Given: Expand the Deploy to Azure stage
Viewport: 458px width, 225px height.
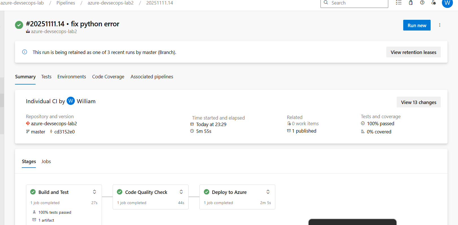Looking at the screenshot, I should pos(268,192).
